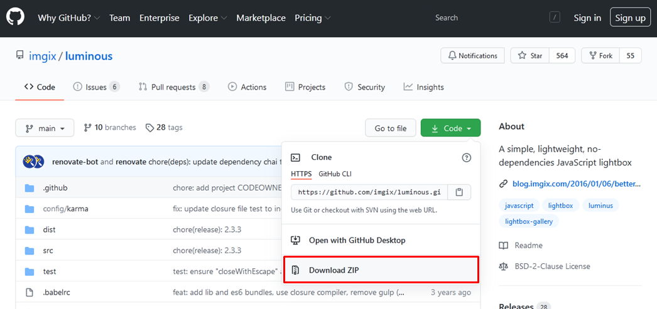Select the HTTPS clone tab
657x309 pixels.
click(x=301, y=174)
